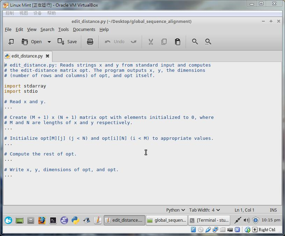The width and height of the screenshot is (285, 236).
Task: Change Tab Width from the dropdown
Action: pos(205,210)
